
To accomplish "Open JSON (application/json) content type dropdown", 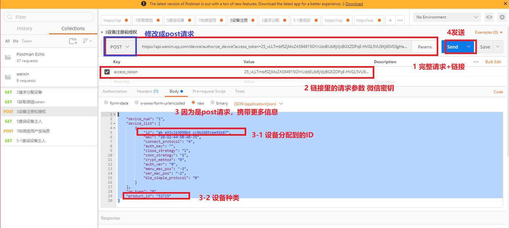I will tap(259, 104).
